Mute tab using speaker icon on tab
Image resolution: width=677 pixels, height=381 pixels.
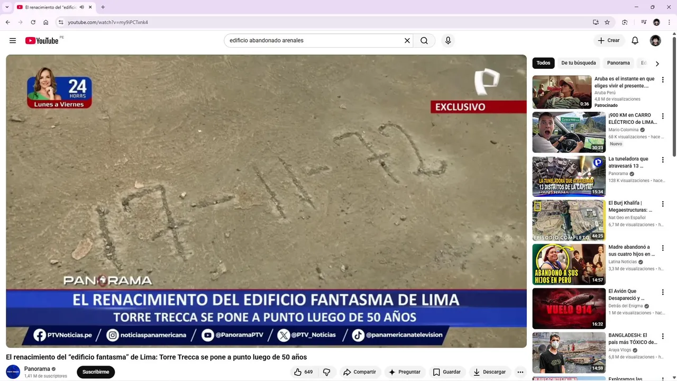81,7
